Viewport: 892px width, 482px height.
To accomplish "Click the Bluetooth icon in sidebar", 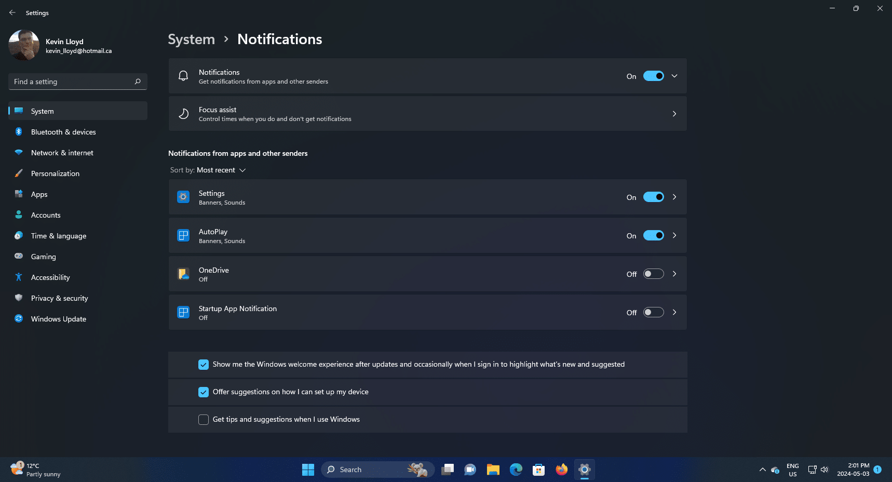I will click(x=19, y=132).
